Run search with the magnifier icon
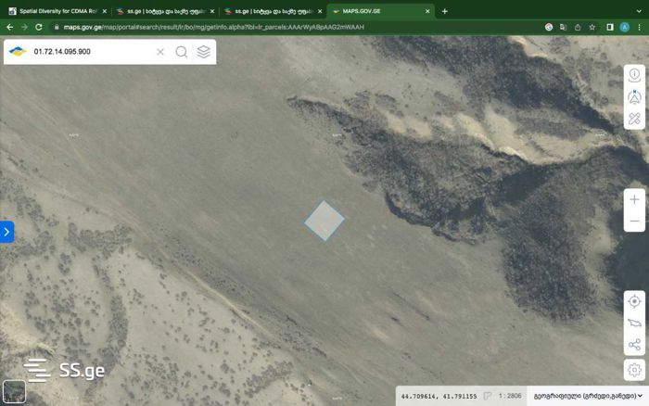The height and width of the screenshot is (406, 649). tap(182, 52)
